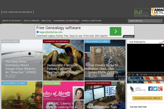Open TLR's Google Plus page icon
The width and height of the screenshot is (164, 109).
coord(160,89)
